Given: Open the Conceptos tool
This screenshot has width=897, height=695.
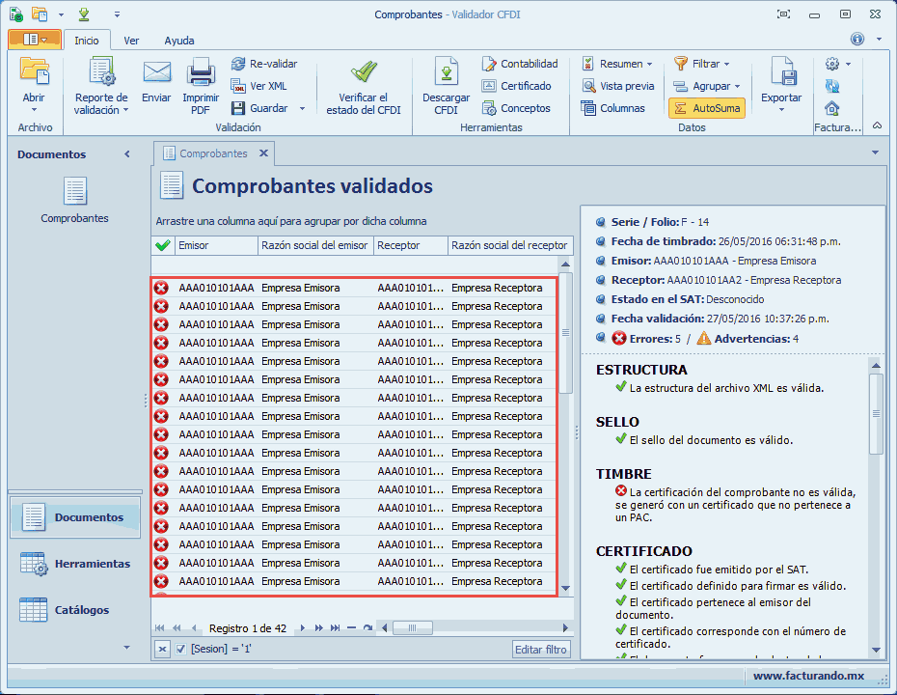Looking at the screenshot, I should (516, 108).
